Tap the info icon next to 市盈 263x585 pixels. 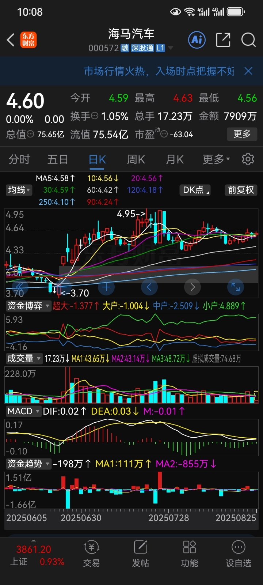pos(164,134)
